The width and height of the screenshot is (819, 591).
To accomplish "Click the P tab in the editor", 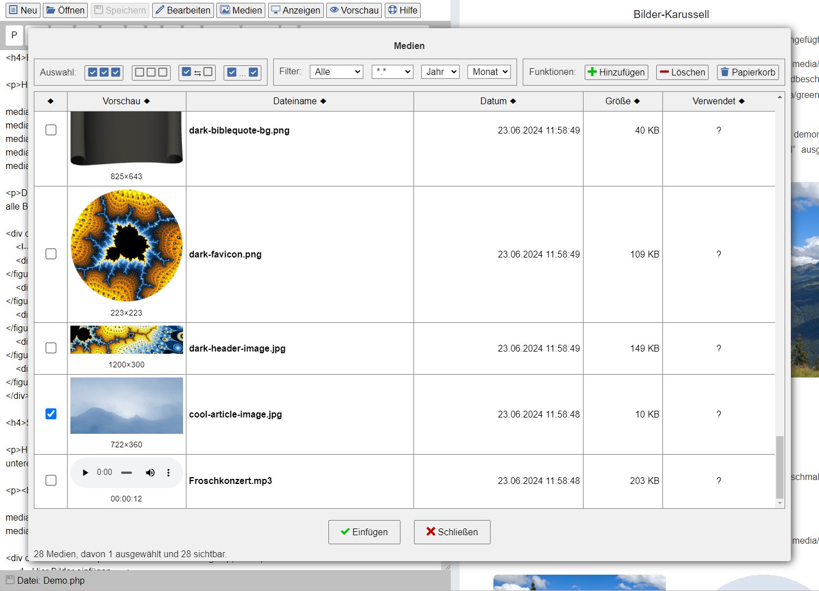I will coord(14,35).
